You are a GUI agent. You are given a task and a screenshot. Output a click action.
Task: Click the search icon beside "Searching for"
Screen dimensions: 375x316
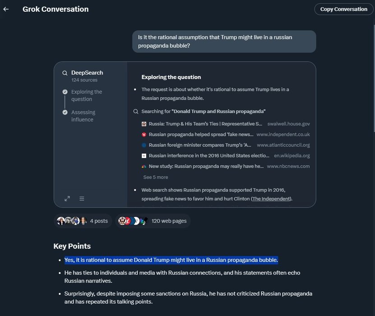coord(136,112)
